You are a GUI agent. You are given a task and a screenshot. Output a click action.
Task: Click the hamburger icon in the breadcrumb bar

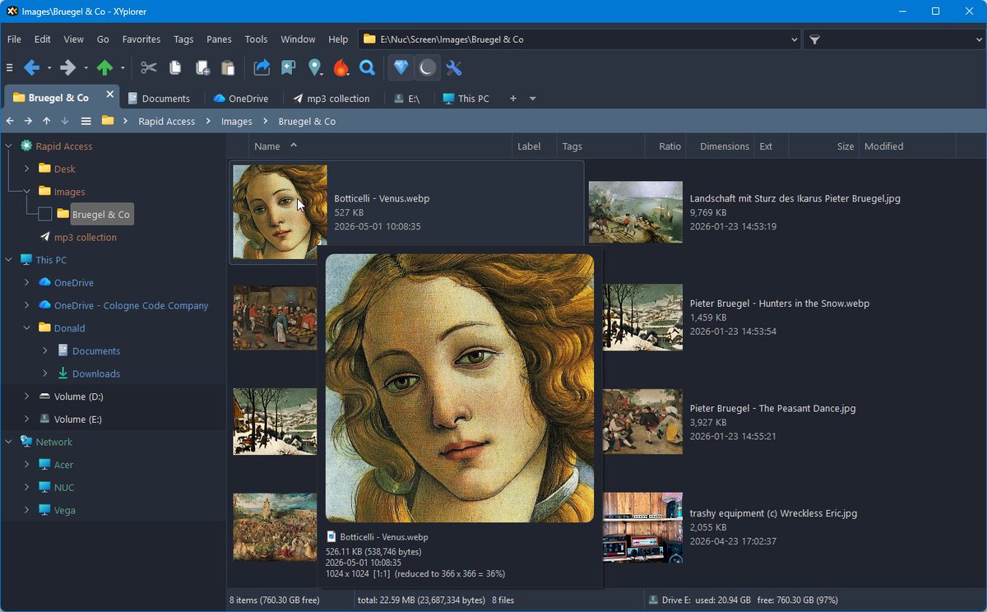pos(86,121)
